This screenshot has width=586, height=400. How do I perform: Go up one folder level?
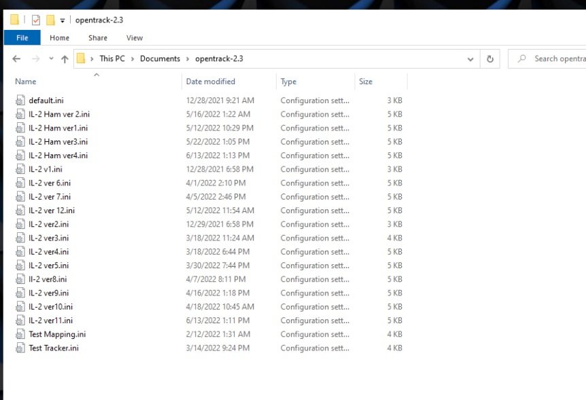65,59
